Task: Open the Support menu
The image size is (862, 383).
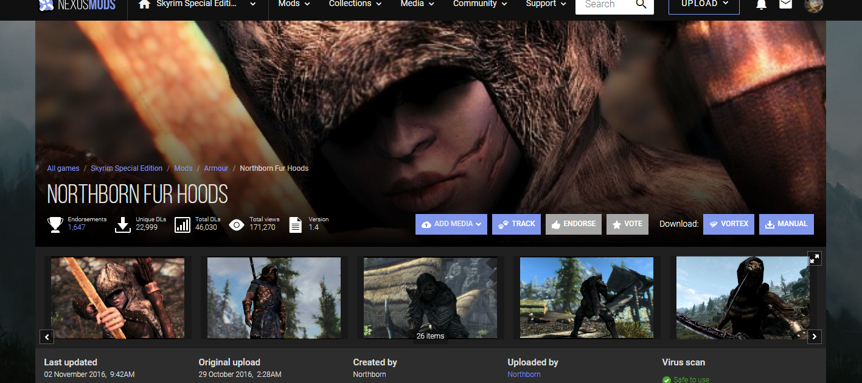Action: pos(546,4)
